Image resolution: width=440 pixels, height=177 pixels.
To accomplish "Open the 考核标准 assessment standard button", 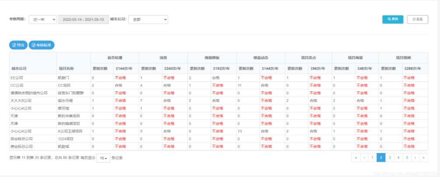I will 42,45.
